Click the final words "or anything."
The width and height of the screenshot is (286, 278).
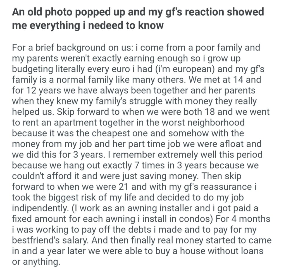coord(36,261)
